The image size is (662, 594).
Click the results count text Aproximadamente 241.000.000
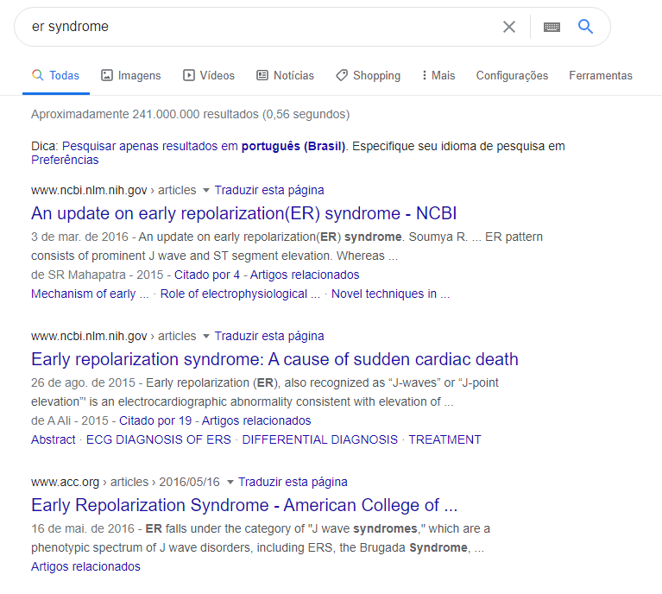[x=191, y=115]
